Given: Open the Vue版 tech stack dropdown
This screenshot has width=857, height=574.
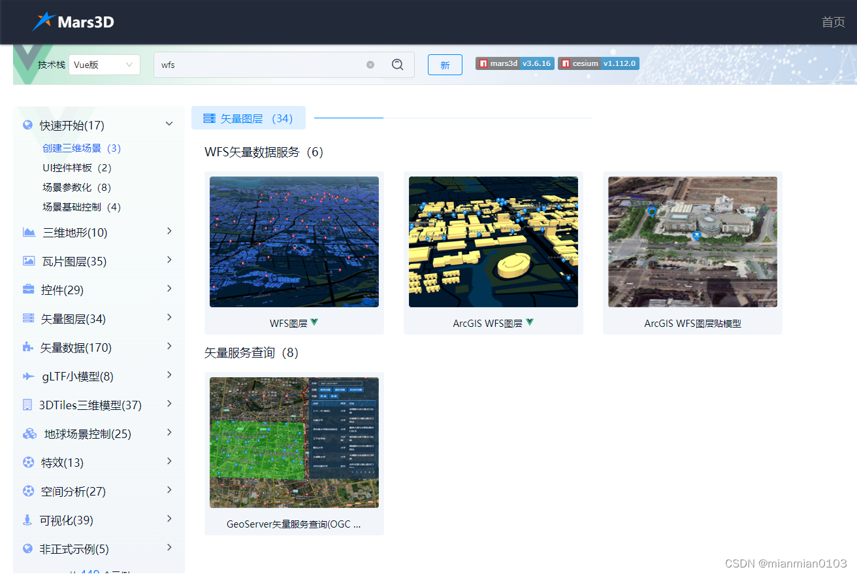Looking at the screenshot, I should tap(105, 65).
